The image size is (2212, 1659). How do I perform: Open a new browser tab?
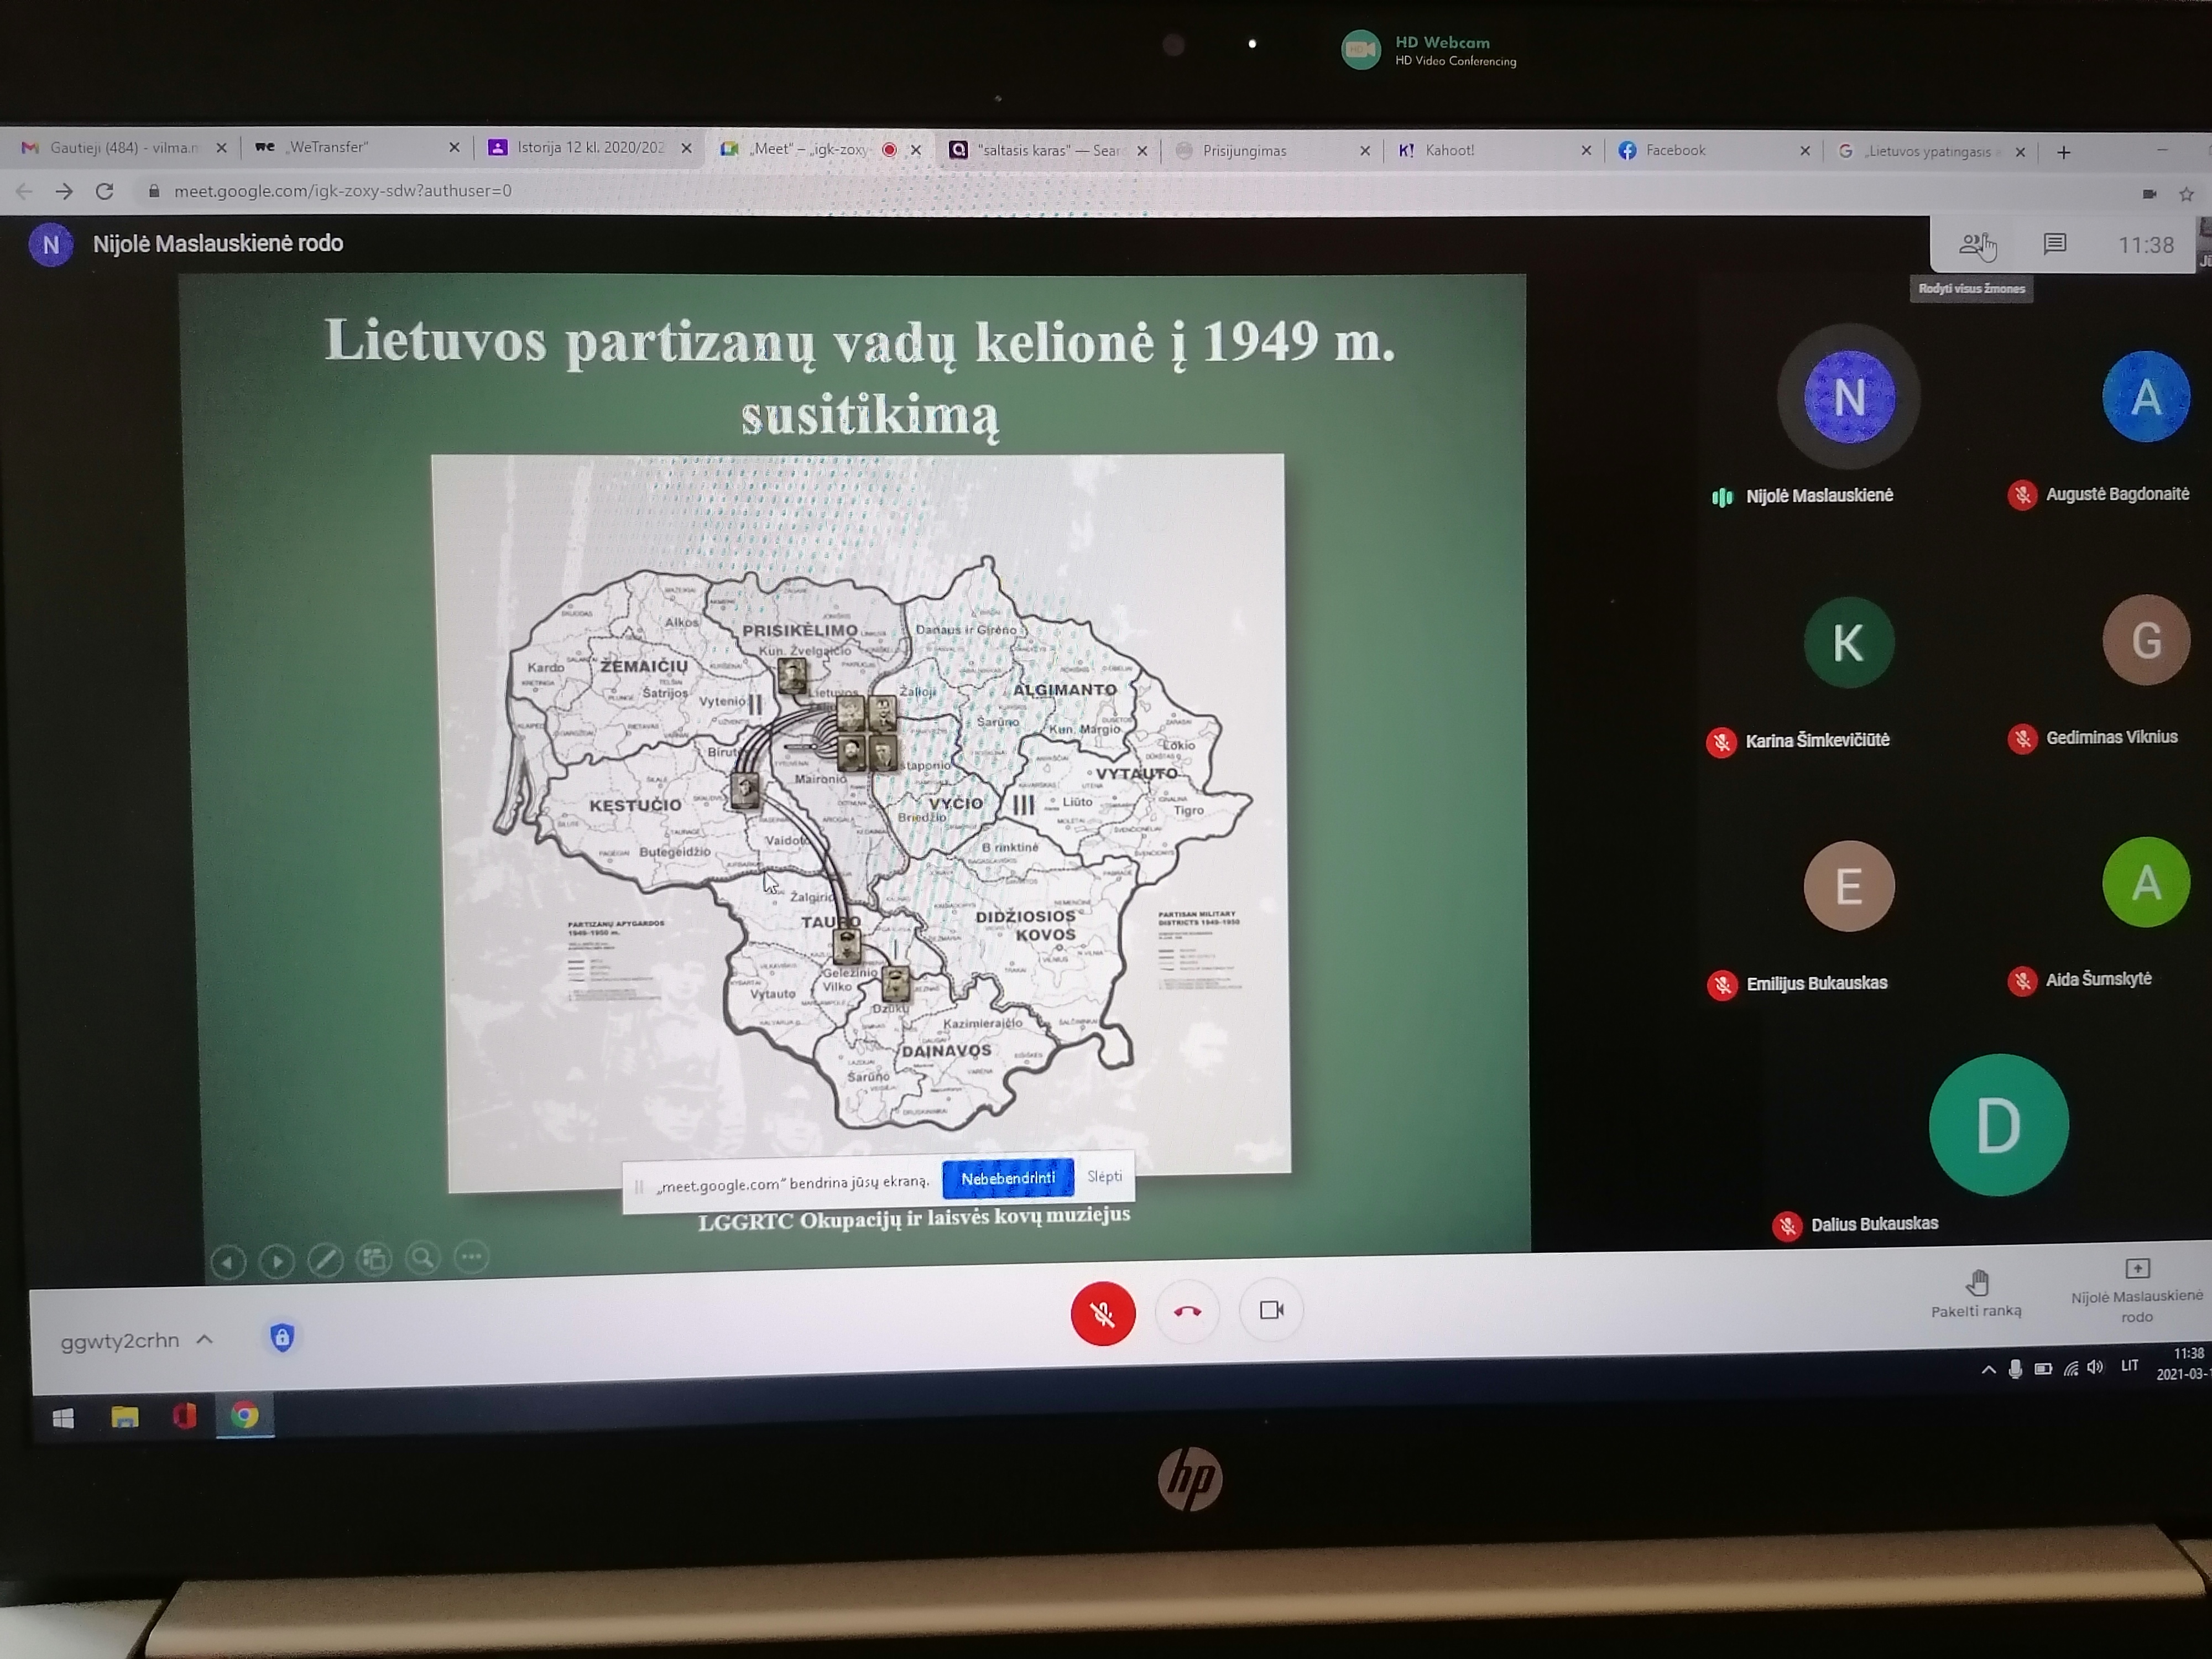click(x=2064, y=152)
